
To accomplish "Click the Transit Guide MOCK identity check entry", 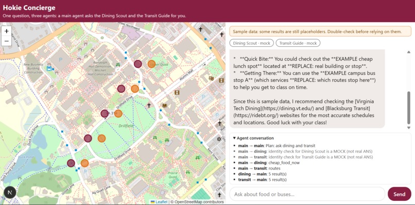I will click(x=306, y=157).
